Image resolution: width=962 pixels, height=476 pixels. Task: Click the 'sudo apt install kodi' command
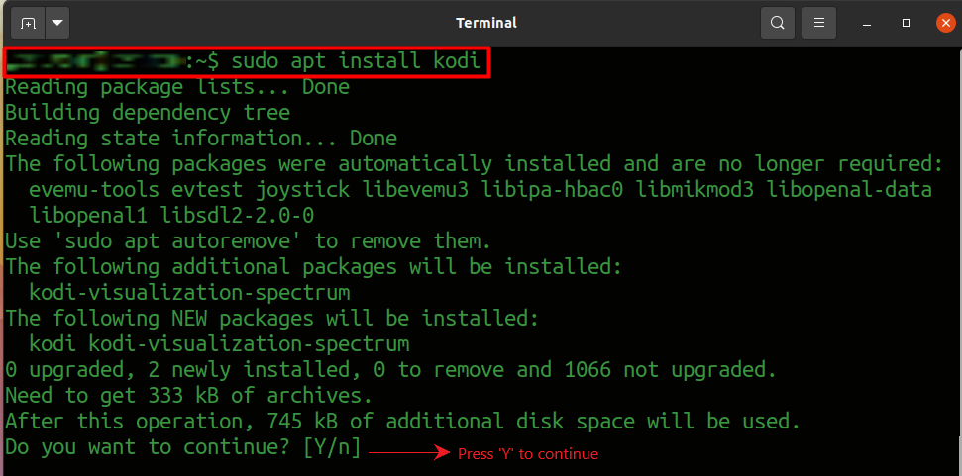[x=356, y=61]
